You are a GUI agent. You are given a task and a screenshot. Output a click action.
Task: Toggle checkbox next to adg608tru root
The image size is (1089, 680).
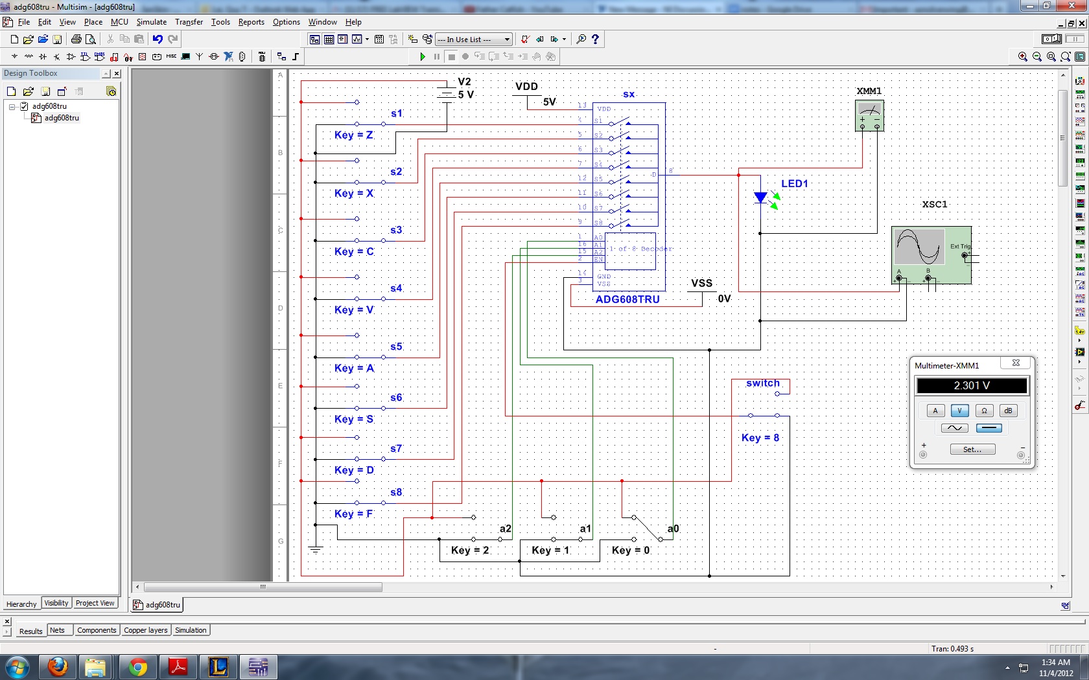(25, 106)
